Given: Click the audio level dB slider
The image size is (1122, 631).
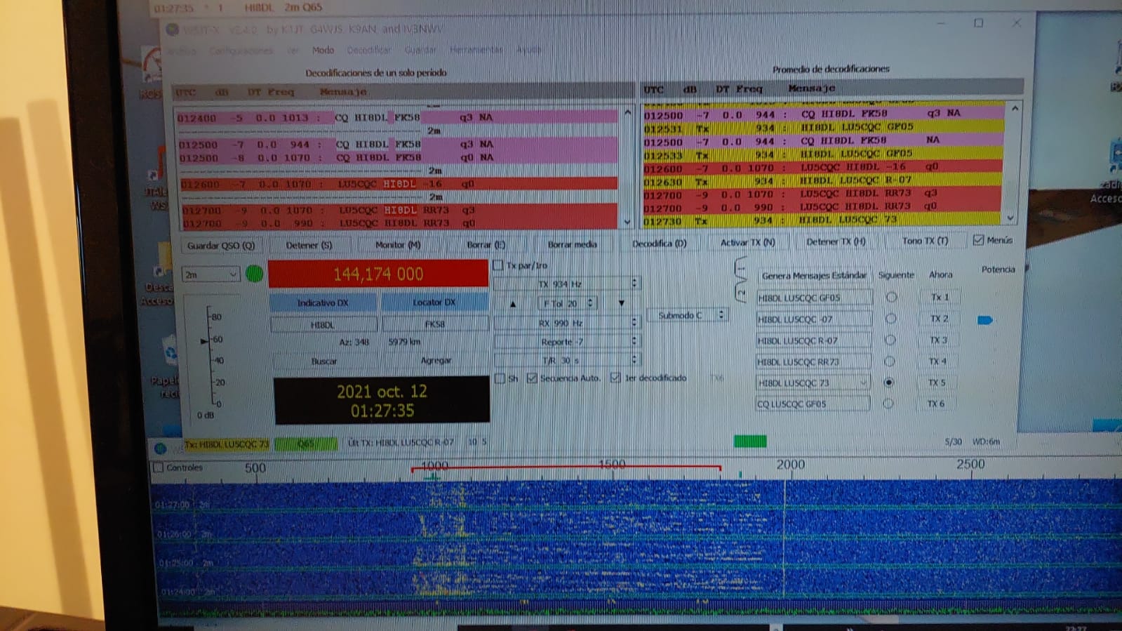Looking at the screenshot, I should coord(205,342).
